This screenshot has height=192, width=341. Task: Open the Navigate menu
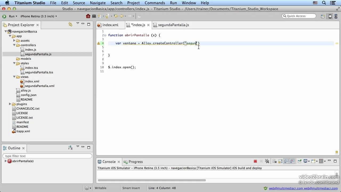[98, 3]
